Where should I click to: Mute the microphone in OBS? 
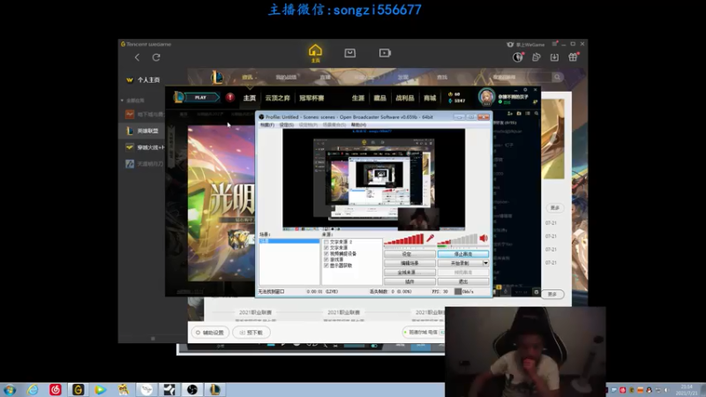coord(430,238)
